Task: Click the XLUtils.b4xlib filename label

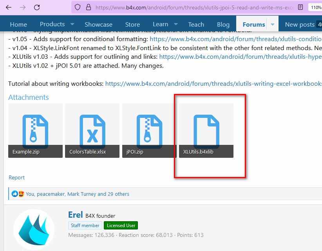Action: (198, 152)
